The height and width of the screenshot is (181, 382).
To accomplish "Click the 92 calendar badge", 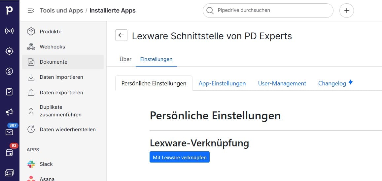I will point(14,146).
